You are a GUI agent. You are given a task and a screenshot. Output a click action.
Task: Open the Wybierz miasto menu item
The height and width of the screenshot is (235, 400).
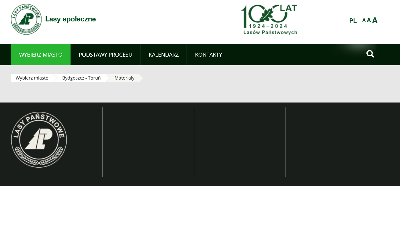(41, 54)
